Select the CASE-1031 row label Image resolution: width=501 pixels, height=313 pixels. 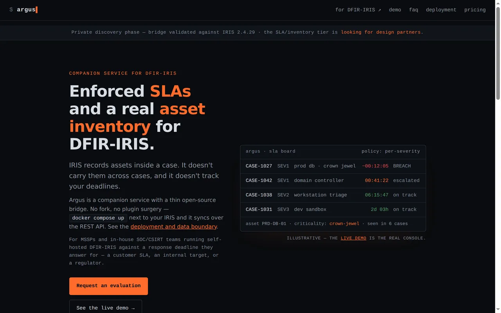pyautogui.click(x=259, y=209)
